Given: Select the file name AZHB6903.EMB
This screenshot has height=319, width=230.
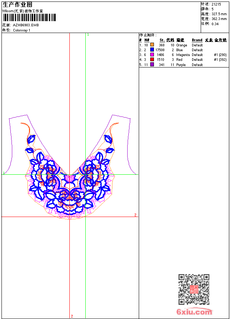Looking at the screenshot, I should click(26, 25).
